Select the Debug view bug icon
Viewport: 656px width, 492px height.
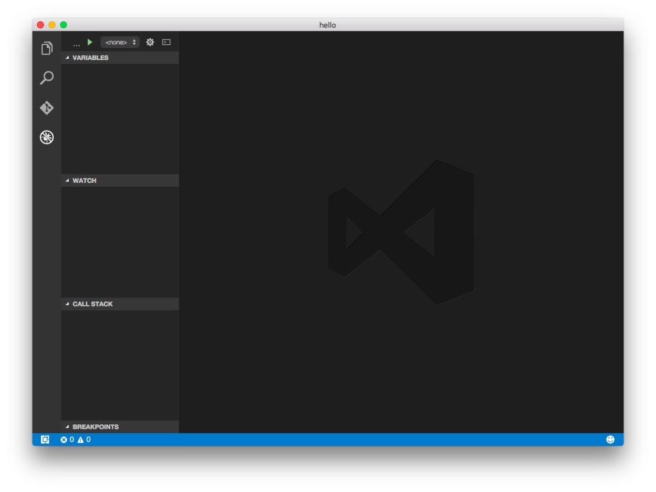point(47,138)
